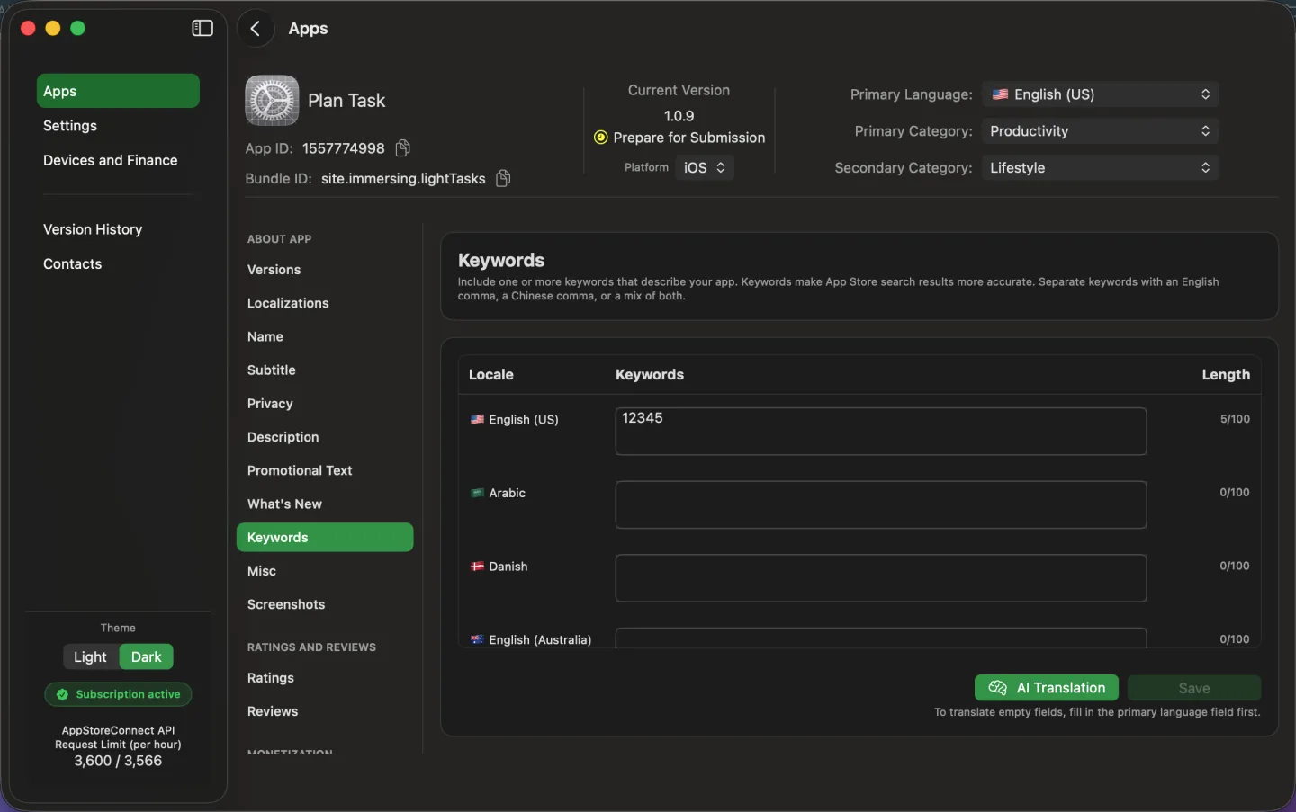Image resolution: width=1296 pixels, height=812 pixels.
Task: Click the Danish keywords field
Action: coord(881,578)
